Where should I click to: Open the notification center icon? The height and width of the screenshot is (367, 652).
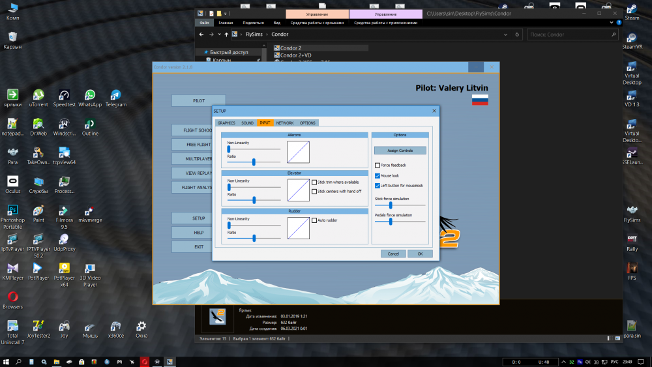(641, 362)
